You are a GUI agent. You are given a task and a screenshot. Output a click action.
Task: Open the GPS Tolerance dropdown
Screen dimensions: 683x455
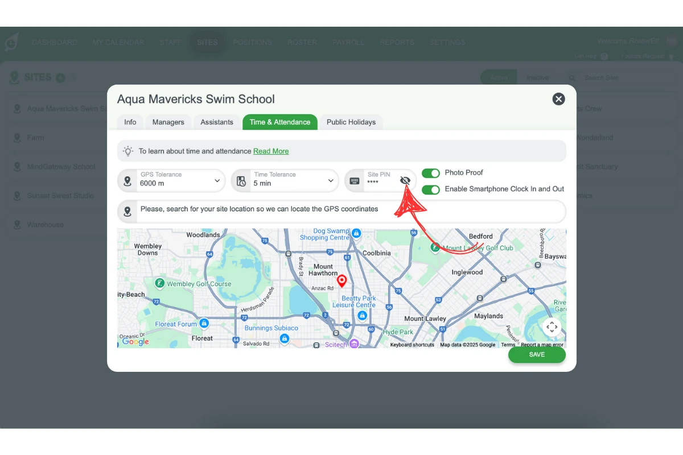tap(171, 181)
